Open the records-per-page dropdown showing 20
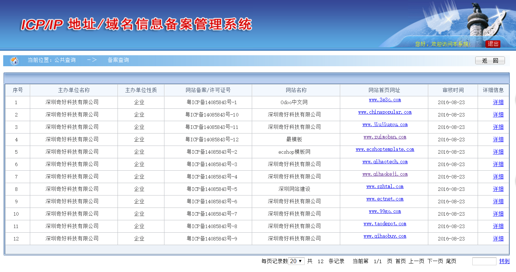The height and width of the screenshot is (272, 516). coord(296,261)
